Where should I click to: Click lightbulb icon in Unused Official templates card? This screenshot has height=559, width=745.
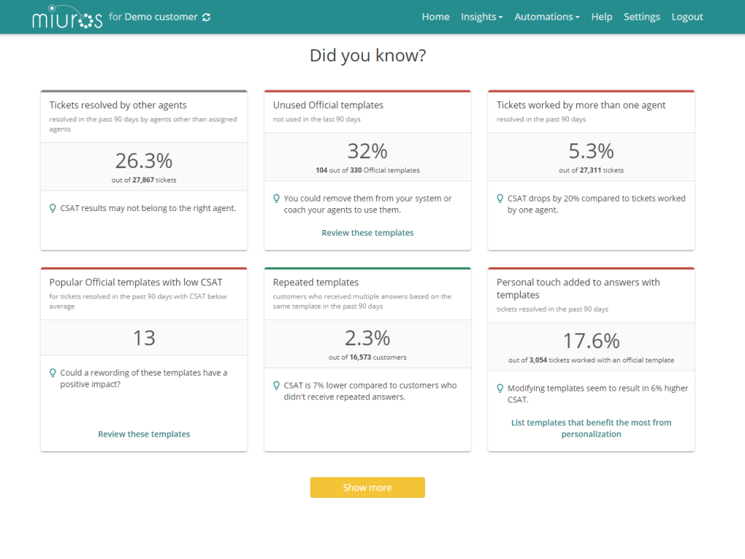point(276,199)
